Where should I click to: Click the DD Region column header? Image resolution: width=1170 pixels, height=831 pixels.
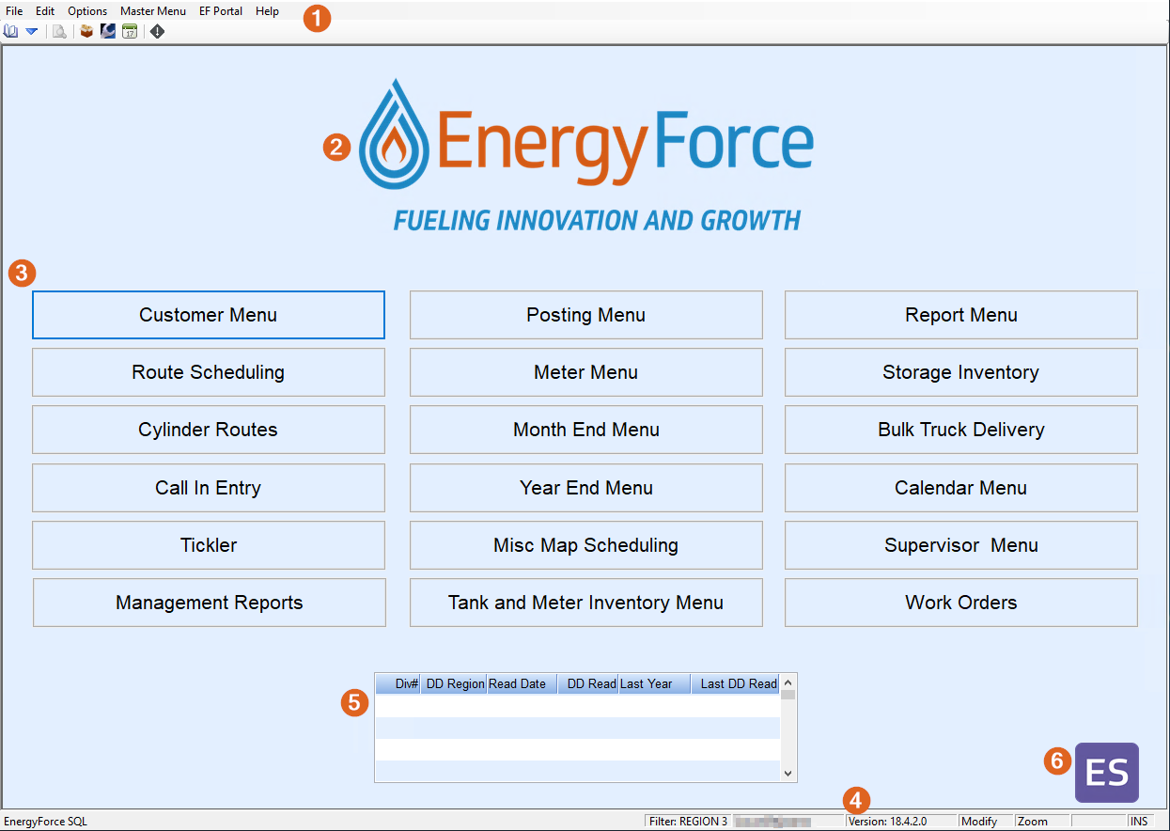pos(454,684)
